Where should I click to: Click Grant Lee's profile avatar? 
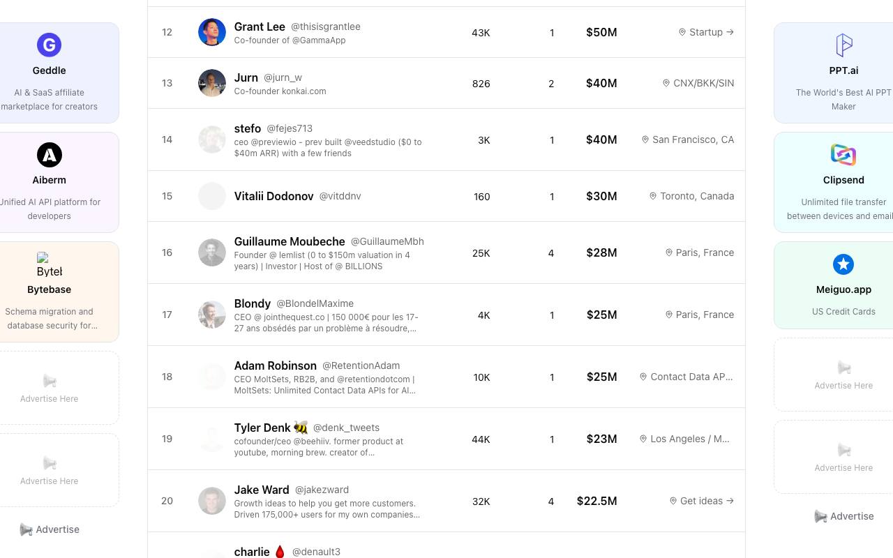[x=212, y=32]
